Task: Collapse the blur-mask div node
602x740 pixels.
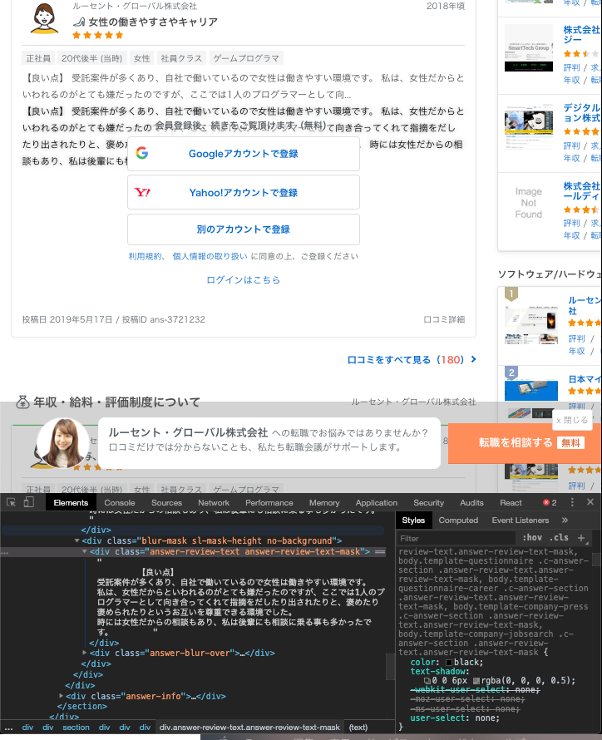Action: (x=76, y=540)
